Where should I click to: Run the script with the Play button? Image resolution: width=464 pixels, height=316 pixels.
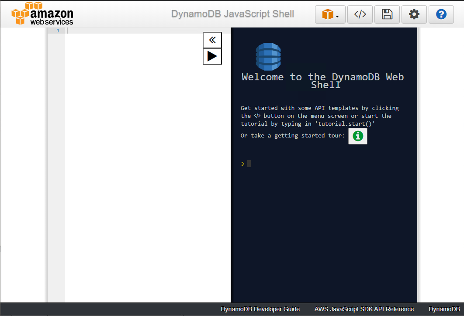pyautogui.click(x=212, y=56)
